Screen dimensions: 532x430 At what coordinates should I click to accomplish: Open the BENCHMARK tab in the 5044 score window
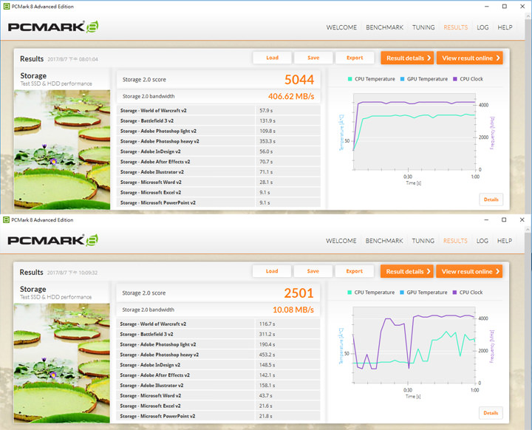[x=384, y=27]
